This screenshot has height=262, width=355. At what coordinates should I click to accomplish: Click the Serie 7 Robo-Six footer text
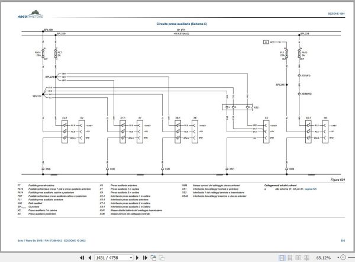(51, 241)
